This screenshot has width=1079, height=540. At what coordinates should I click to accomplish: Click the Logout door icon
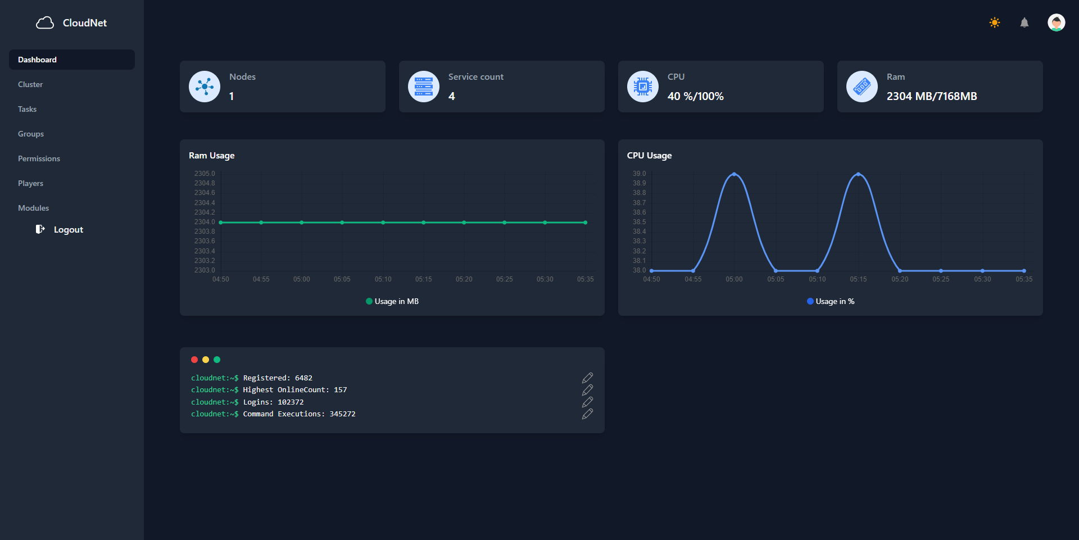click(39, 229)
